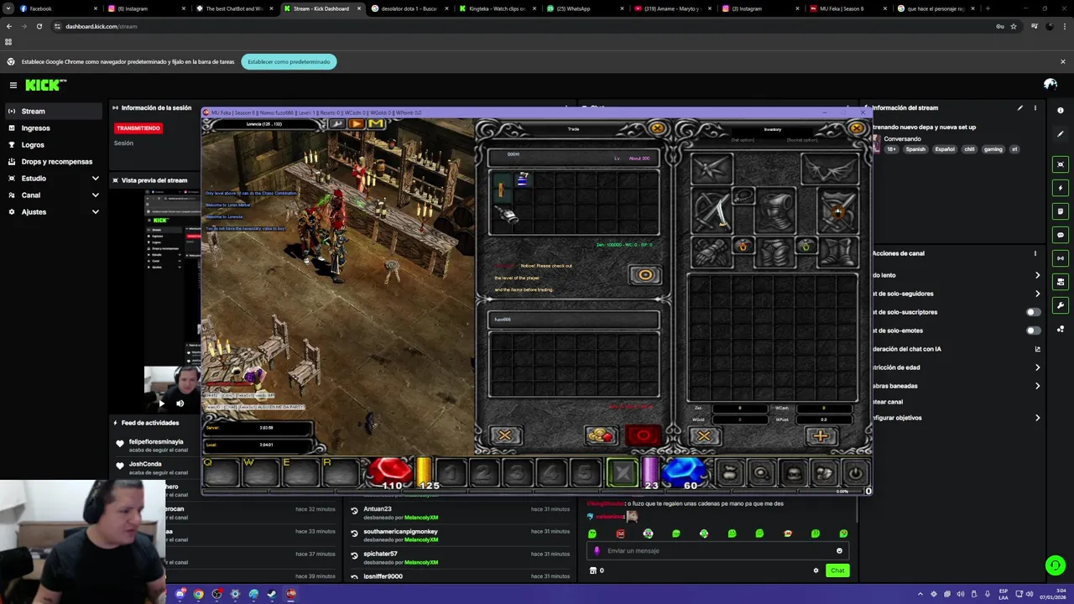Open the Logros sidebar section

(x=54, y=144)
